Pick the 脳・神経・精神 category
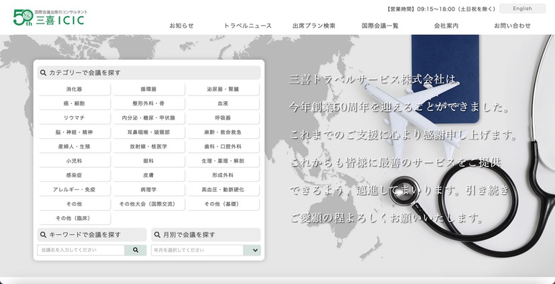The height and width of the screenshot is (284, 555). 74,132
